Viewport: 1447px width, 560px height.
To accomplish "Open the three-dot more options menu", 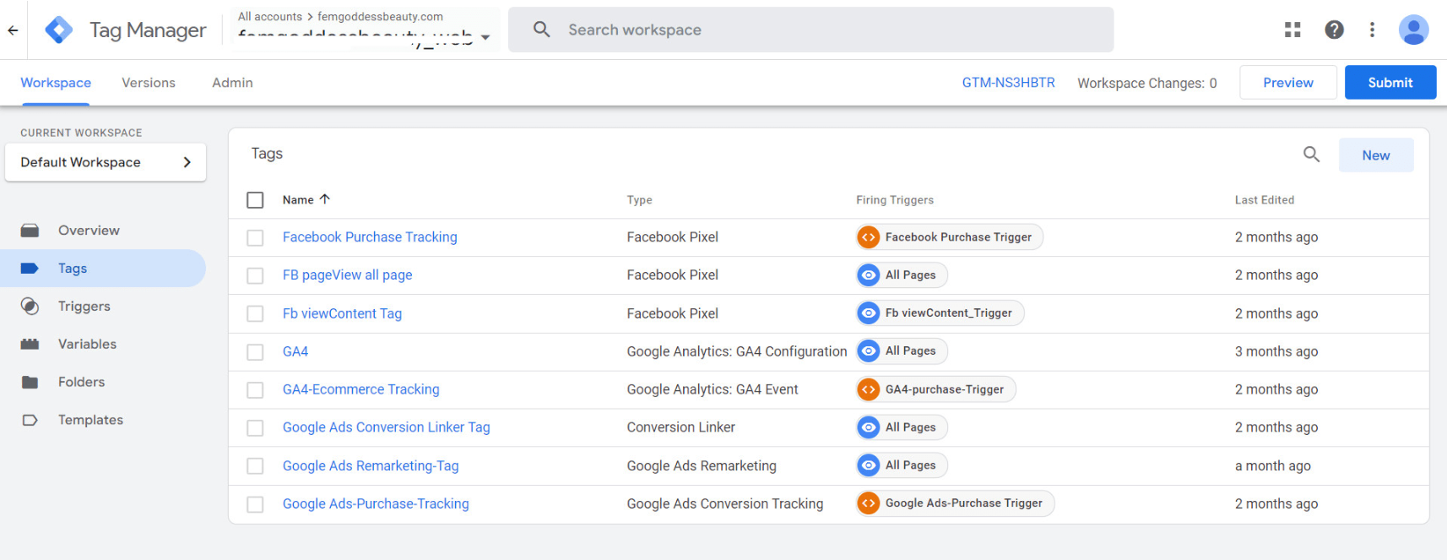I will coord(1372,30).
